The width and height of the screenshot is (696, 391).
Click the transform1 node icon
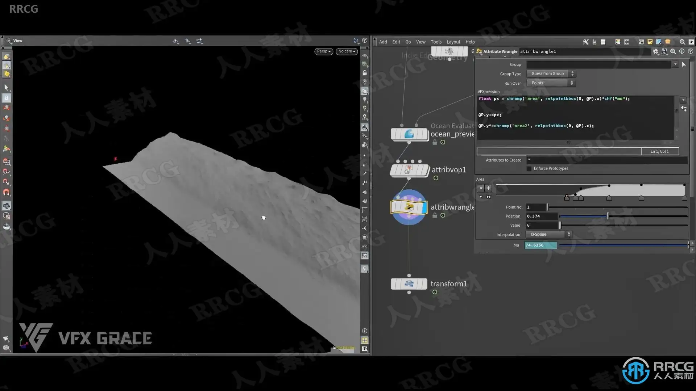pos(409,284)
